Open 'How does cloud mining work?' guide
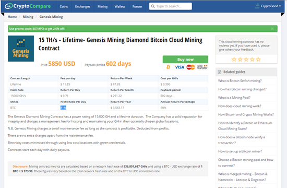Viewport: 287px width, 188px height. coord(240,106)
